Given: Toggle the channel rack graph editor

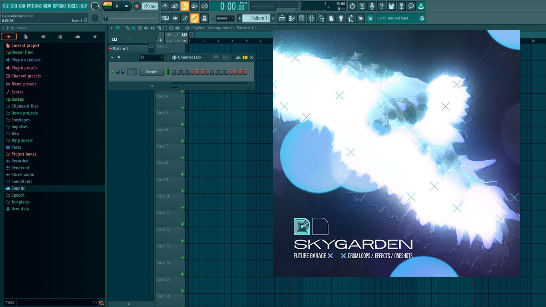Looking at the screenshot, I should (238, 58).
